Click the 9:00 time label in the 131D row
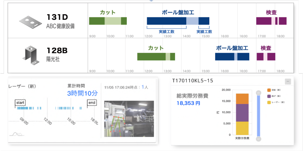 (x=93, y=36)
